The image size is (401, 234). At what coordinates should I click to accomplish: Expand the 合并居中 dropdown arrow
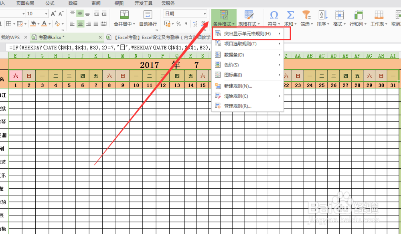[x=134, y=24]
